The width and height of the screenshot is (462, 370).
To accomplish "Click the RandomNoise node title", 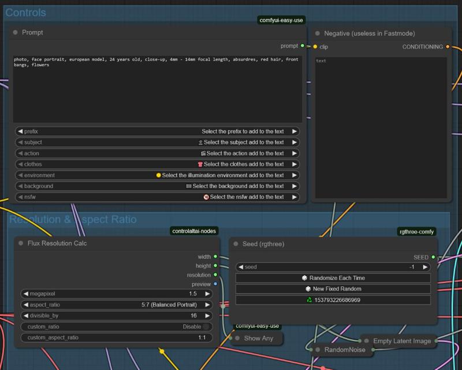I will 345,350.
